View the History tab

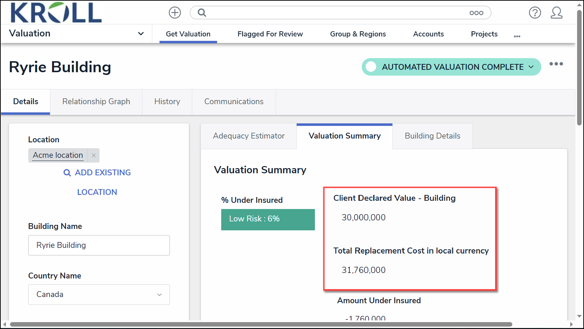(167, 102)
